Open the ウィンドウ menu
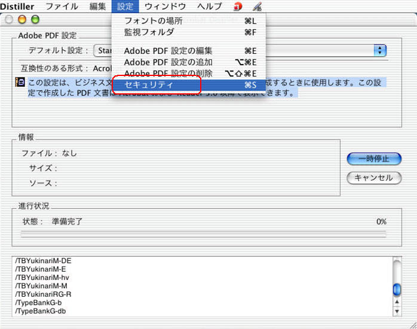 (x=165, y=7)
